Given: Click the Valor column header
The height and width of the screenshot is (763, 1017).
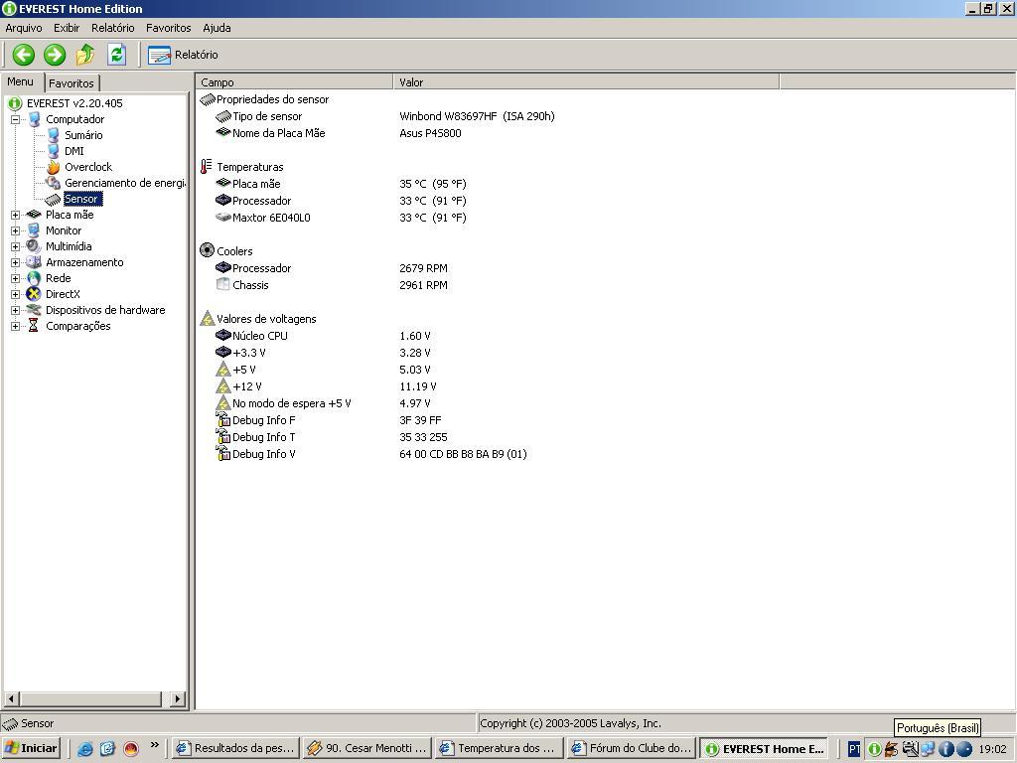Looking at the screenshot, I should (586, 81).
